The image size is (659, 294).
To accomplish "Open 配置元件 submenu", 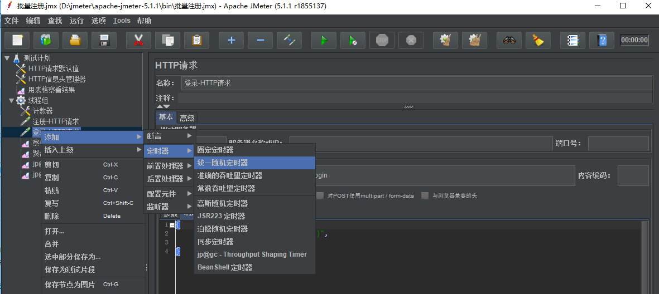I will click(x=169, y=194).
